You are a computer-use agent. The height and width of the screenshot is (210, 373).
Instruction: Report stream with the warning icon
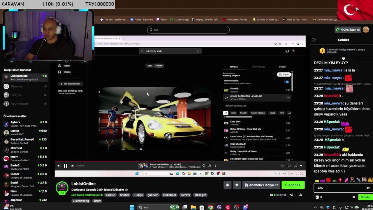(300, 195)
